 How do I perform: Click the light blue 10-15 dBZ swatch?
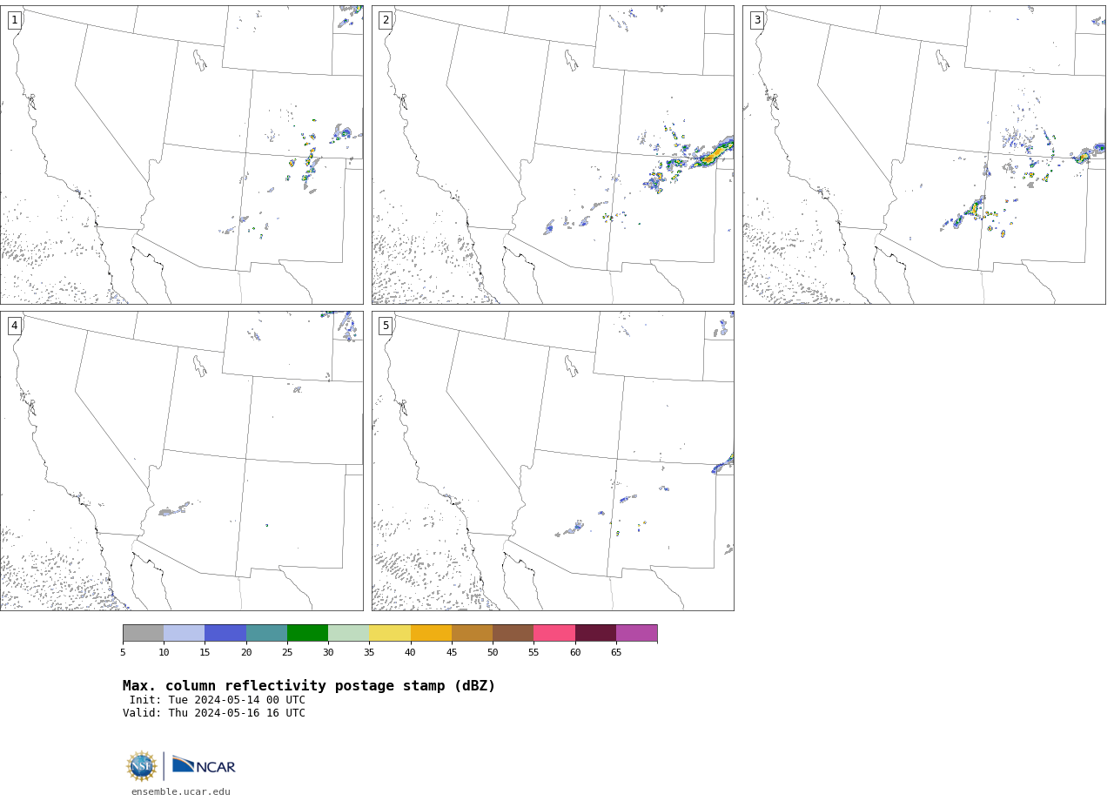(x=185, y=633)
